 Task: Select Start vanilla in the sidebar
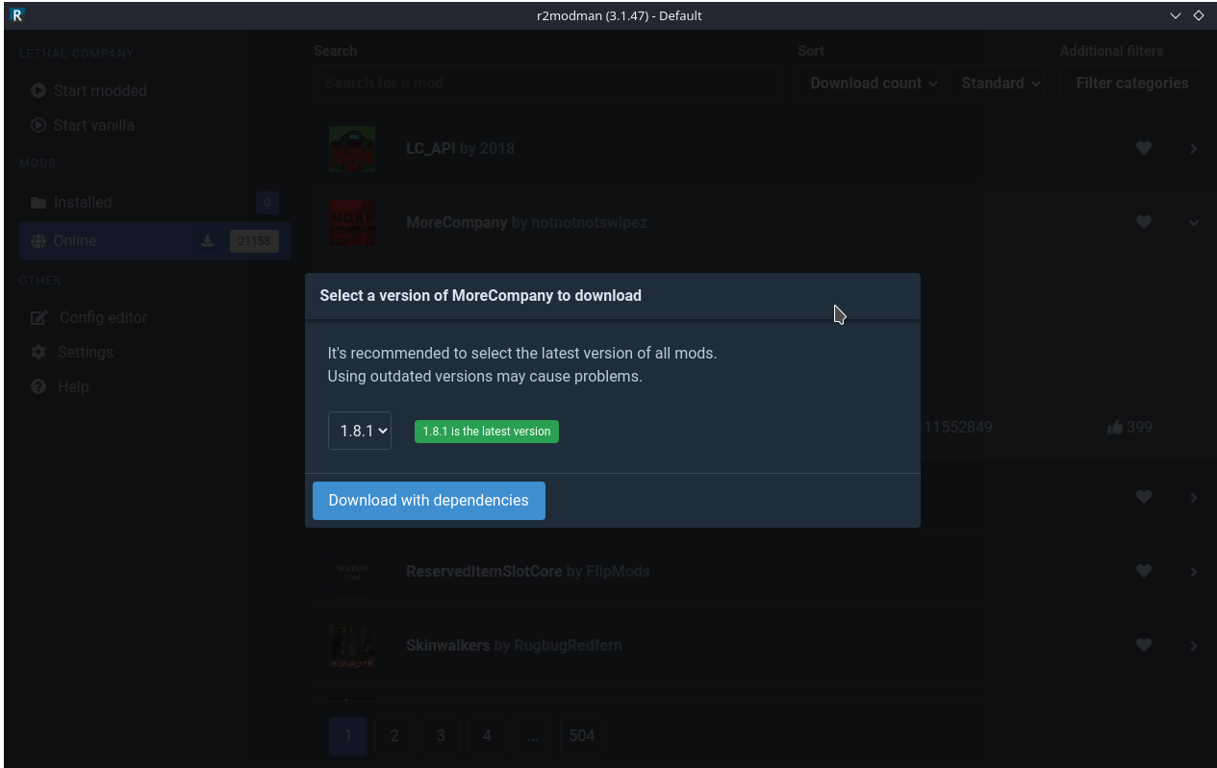(155, 125)
